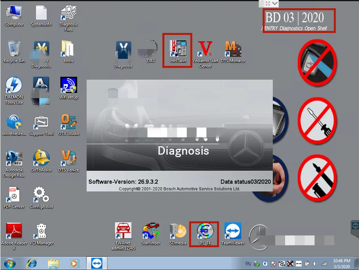Click the crossed-out device tray icon
The height and width of the screenshot is (270, 359).
290,264
